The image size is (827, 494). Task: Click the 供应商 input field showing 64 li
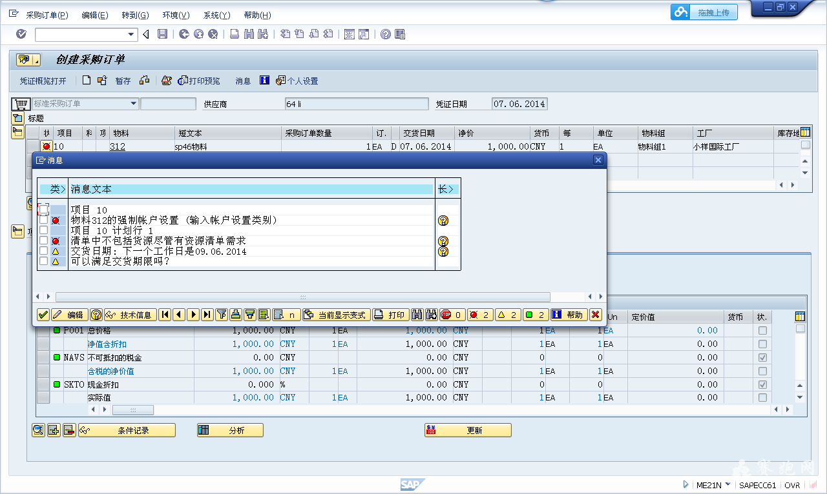pyautogui.click(x=357, y=104)
